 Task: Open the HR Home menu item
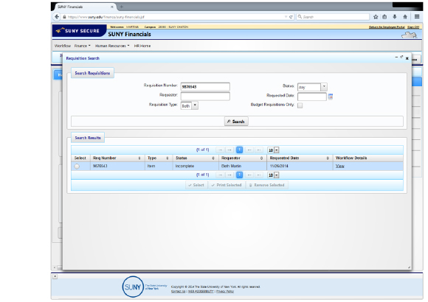142,46
